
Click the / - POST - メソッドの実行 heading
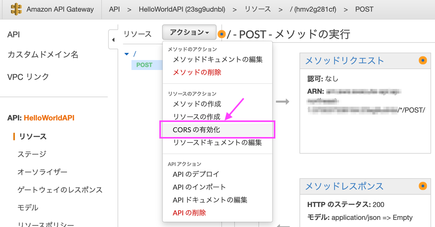point(289,34)
